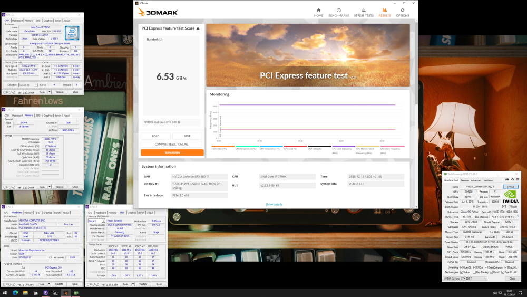
Task: Toggle the CUDA checkbox
Action: pyautogui.click(x=474, y=267)
